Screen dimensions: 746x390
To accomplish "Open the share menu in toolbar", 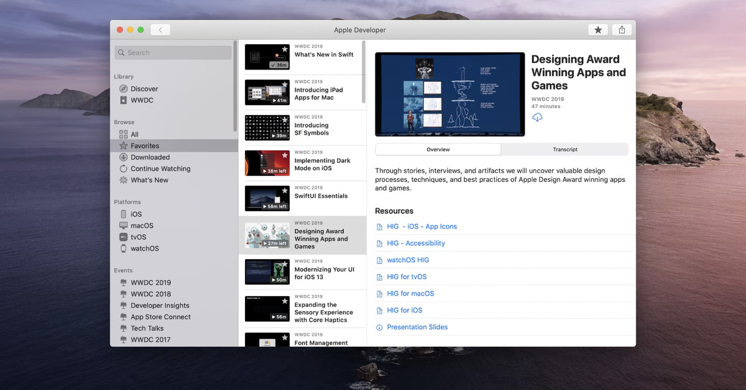I will pyautogui.click(x=622, y=30).
